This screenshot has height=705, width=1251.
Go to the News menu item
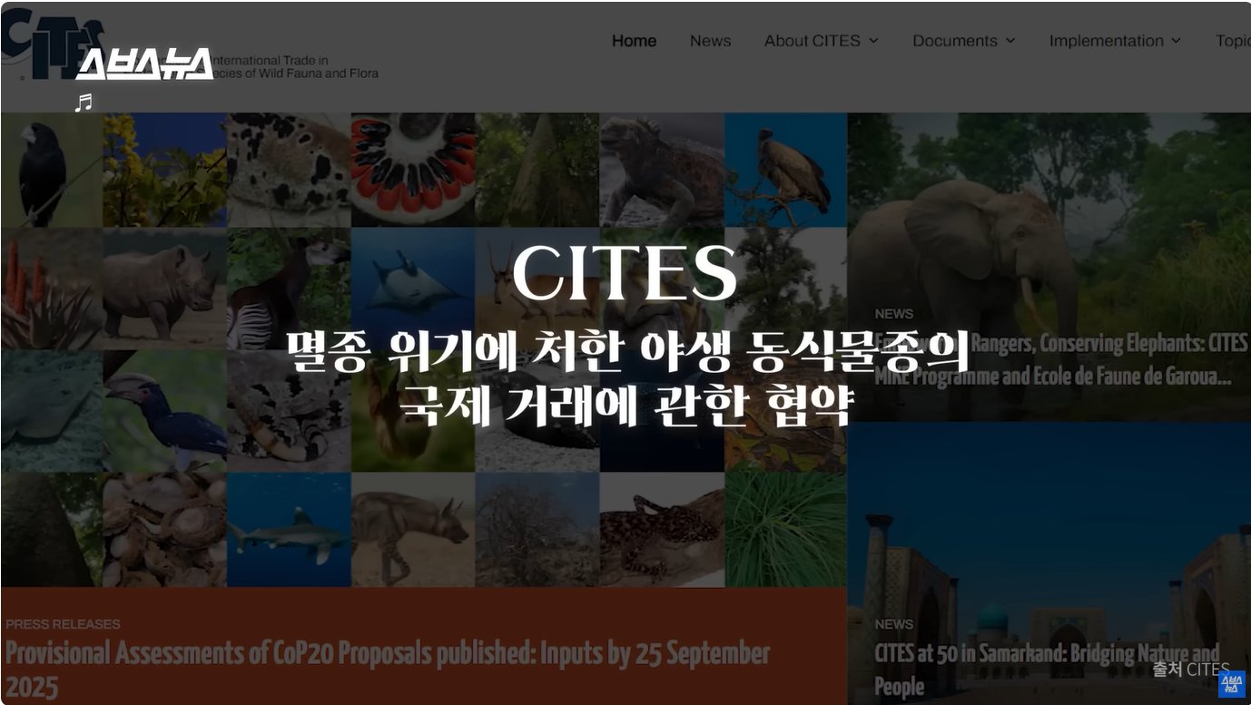tap(710, 41)
